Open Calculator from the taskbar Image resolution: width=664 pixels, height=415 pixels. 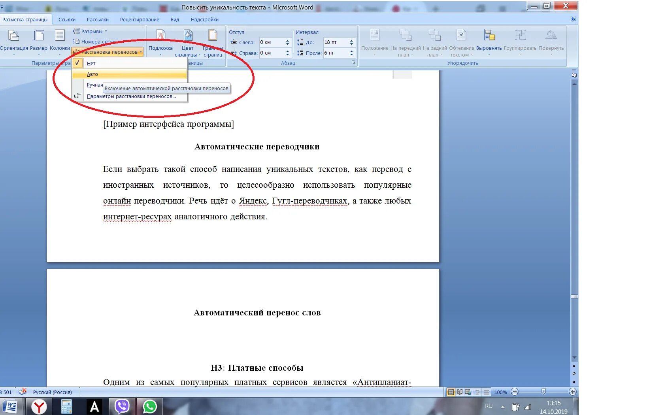[x=66, y=407]
